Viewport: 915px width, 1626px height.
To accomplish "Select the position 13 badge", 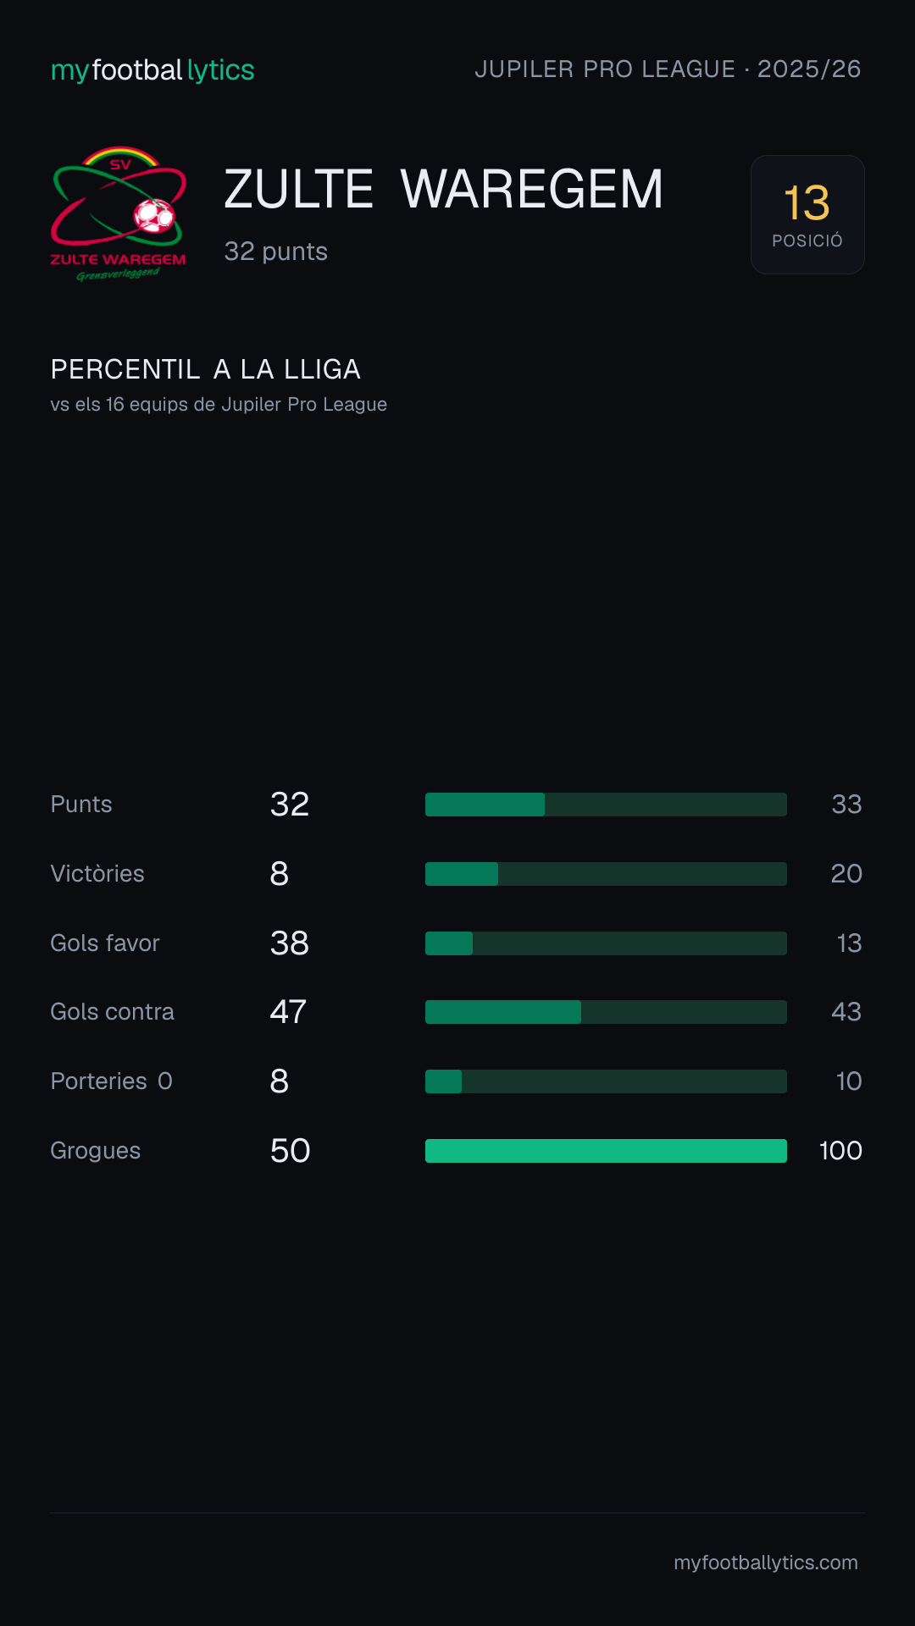I will 807,214.
